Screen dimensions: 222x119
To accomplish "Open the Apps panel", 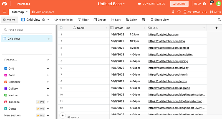I will coord(215,12).
